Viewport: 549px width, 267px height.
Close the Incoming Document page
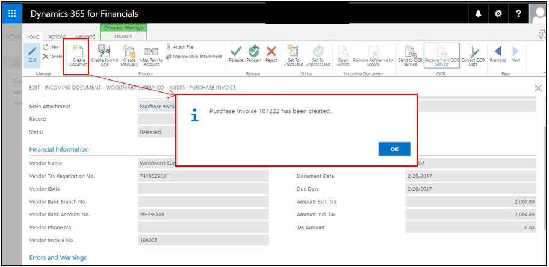point(538,88)
